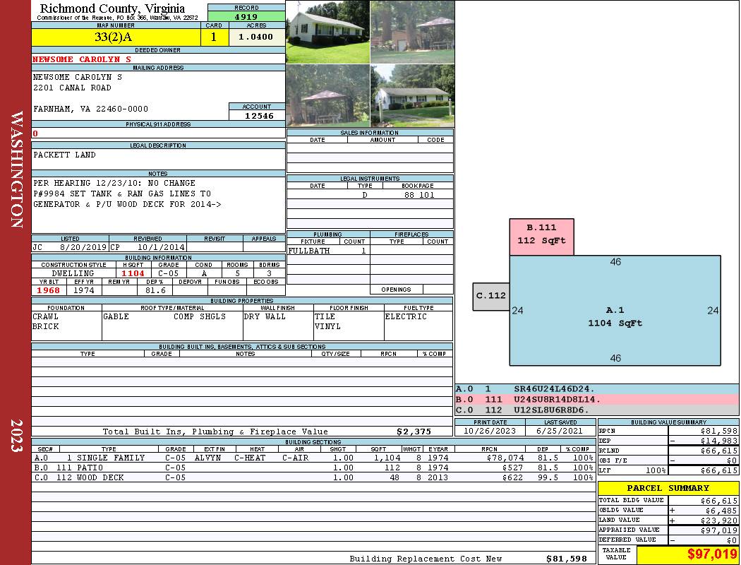Click the FULLBATH plumbing fixture entry
This screenshot has height=565, width=741.
(309, 251)
